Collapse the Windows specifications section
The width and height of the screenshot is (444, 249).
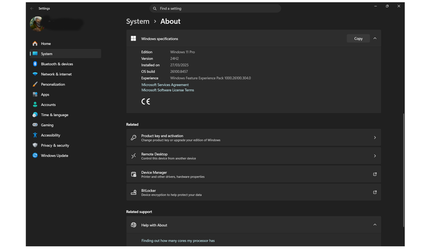(x=375, y=38)
